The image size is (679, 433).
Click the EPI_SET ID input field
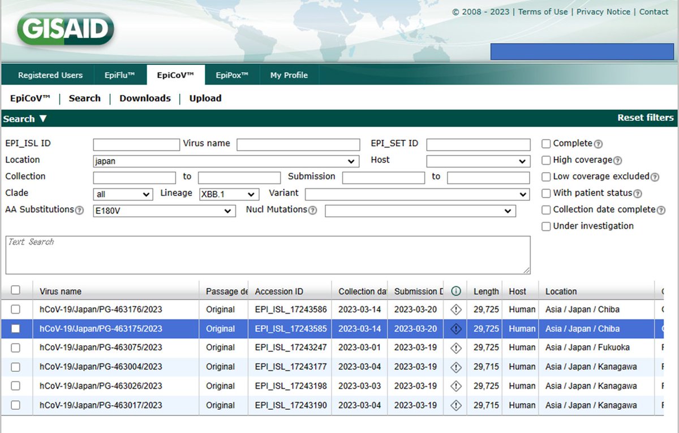tap(478, 144)
